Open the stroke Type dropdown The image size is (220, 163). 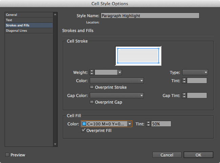[x=195, y=72]
